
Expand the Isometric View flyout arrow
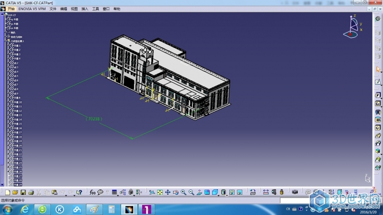coord(218,195)
